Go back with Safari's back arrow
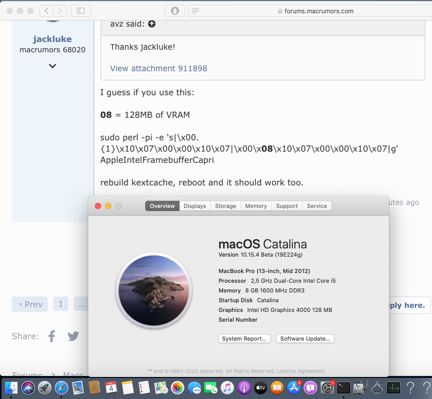 pos(46,11)
